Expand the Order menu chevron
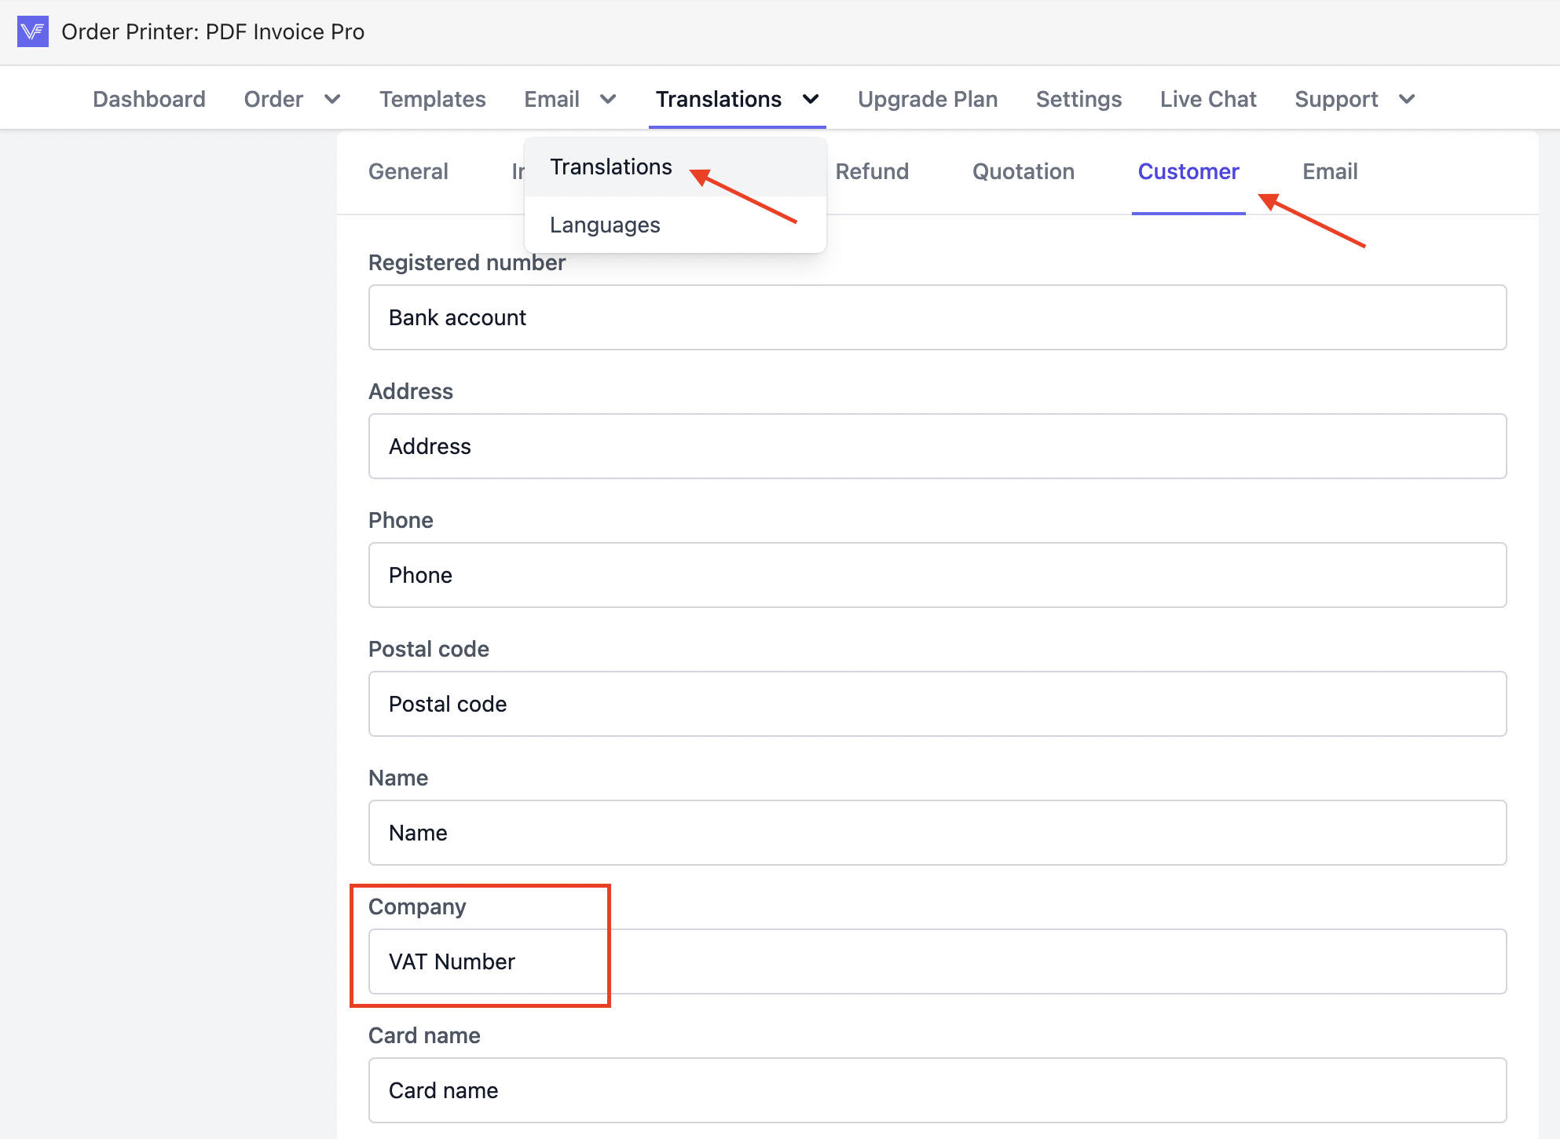 [x=332, y=99]
